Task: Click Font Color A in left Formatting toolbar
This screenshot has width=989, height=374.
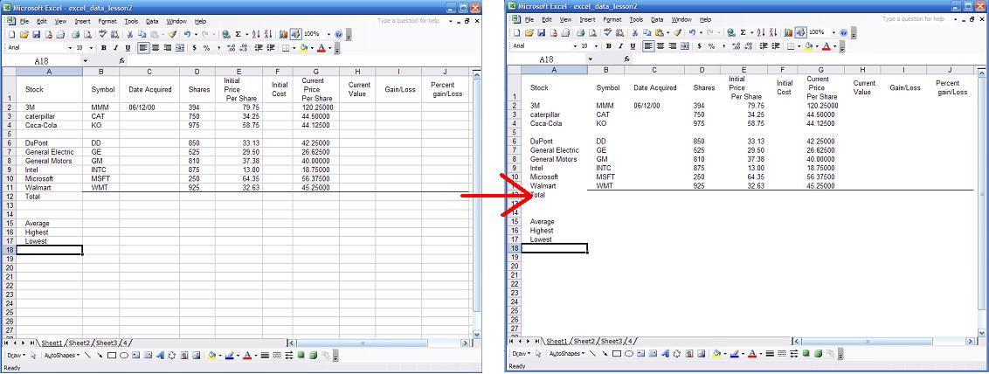Action: click(x=322, y=47)
